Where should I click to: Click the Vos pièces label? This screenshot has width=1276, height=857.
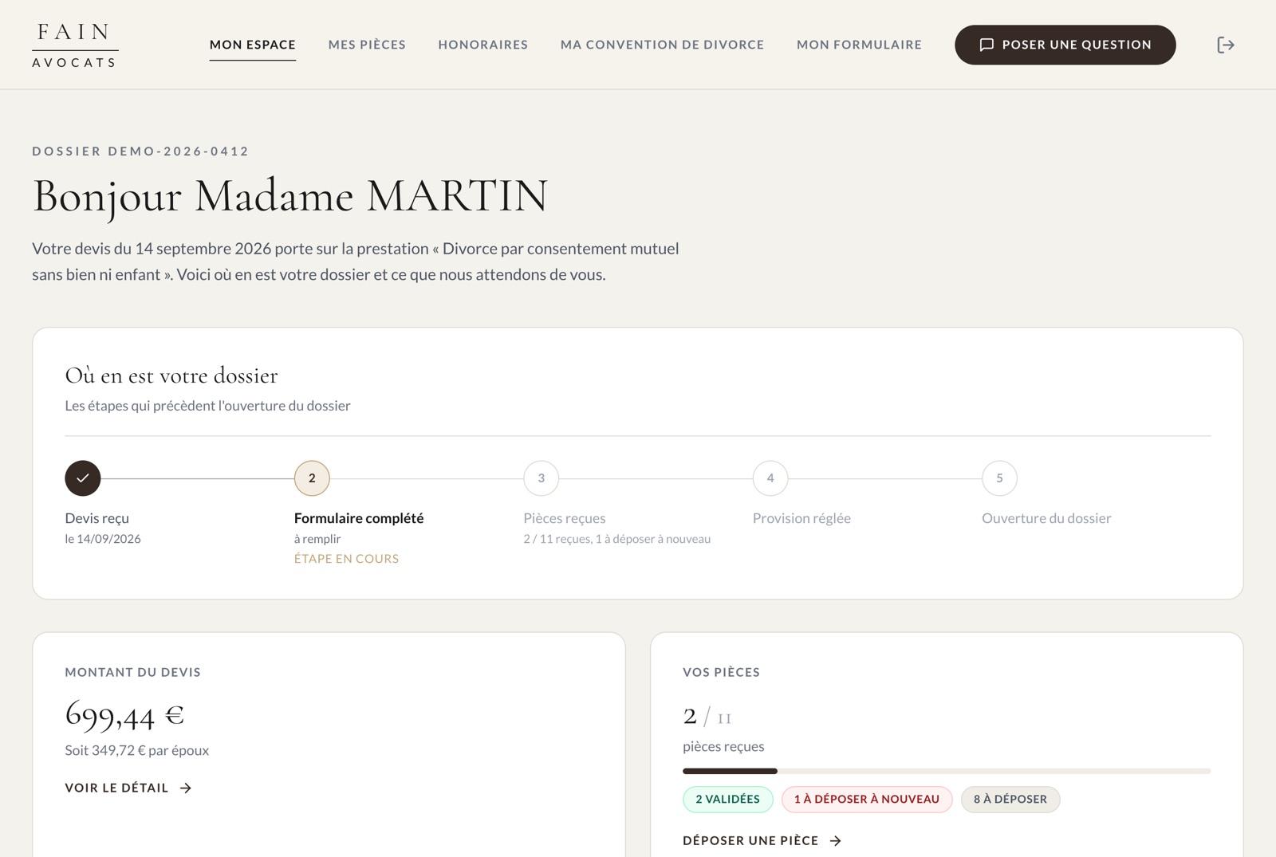pyautogui.click(x=722, y=672)
